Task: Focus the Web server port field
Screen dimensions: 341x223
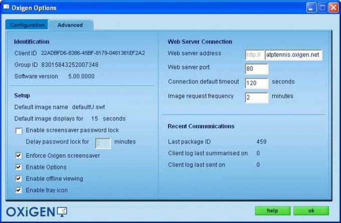Action: tap(257, 69)
